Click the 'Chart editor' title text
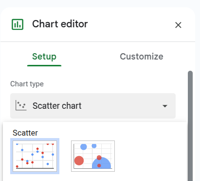The image size is (200, 181). click(x=60, y=24)
